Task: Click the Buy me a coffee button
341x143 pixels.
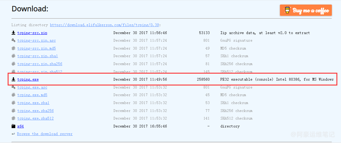Action: [306, 10]
